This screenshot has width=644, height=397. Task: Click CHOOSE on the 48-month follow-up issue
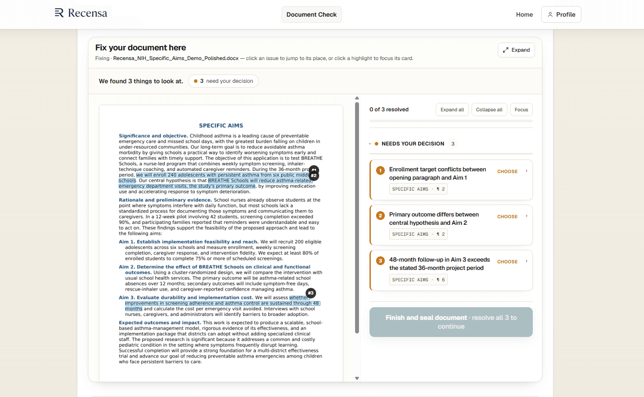507,262
